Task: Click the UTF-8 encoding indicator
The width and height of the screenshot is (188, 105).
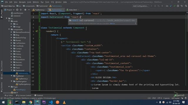Action: (160, 98)
